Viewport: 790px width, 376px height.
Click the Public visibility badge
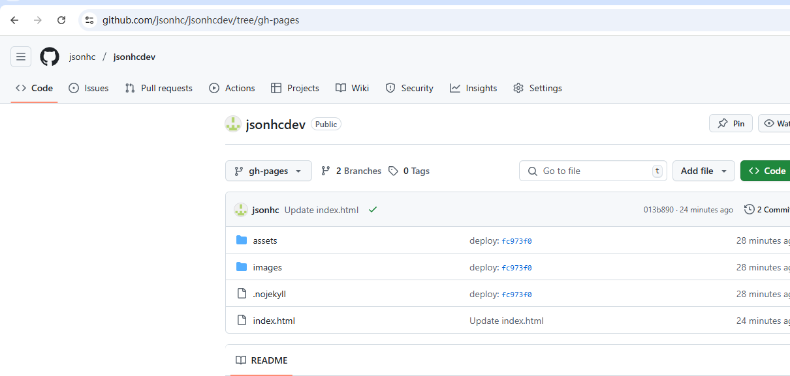tap(326, 124)
